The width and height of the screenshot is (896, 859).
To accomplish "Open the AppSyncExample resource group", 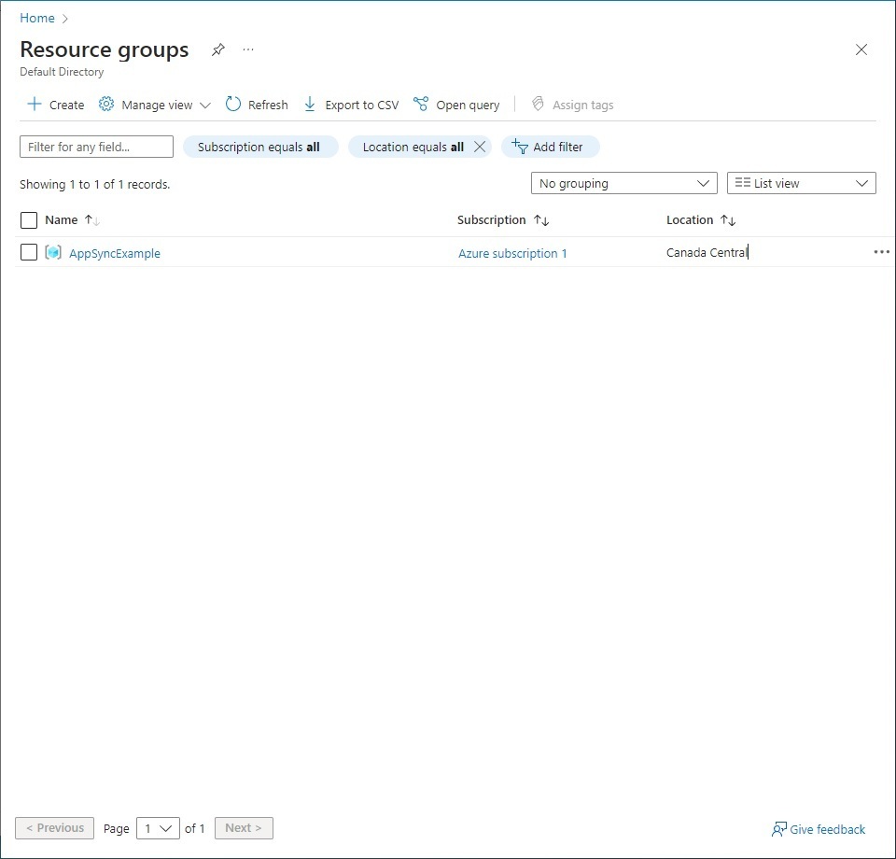I will [x=114, y=252].
